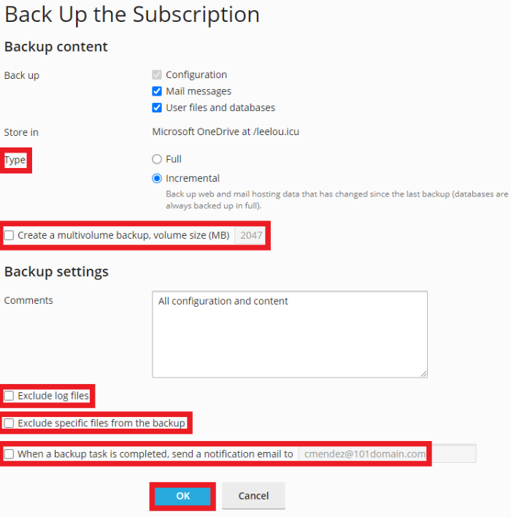Screen dimensions: 511x517
Task: Click the volume size field showing 2047
Action: click(250, 235)
